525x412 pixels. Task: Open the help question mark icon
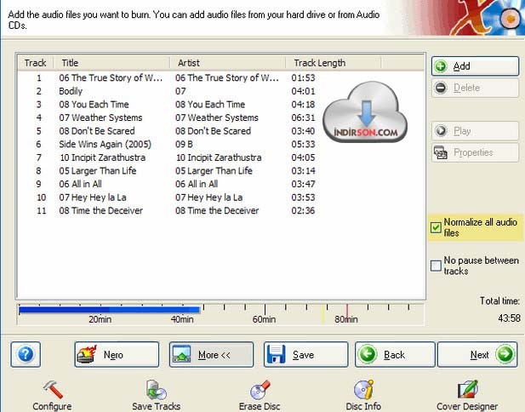click(26, 354)
